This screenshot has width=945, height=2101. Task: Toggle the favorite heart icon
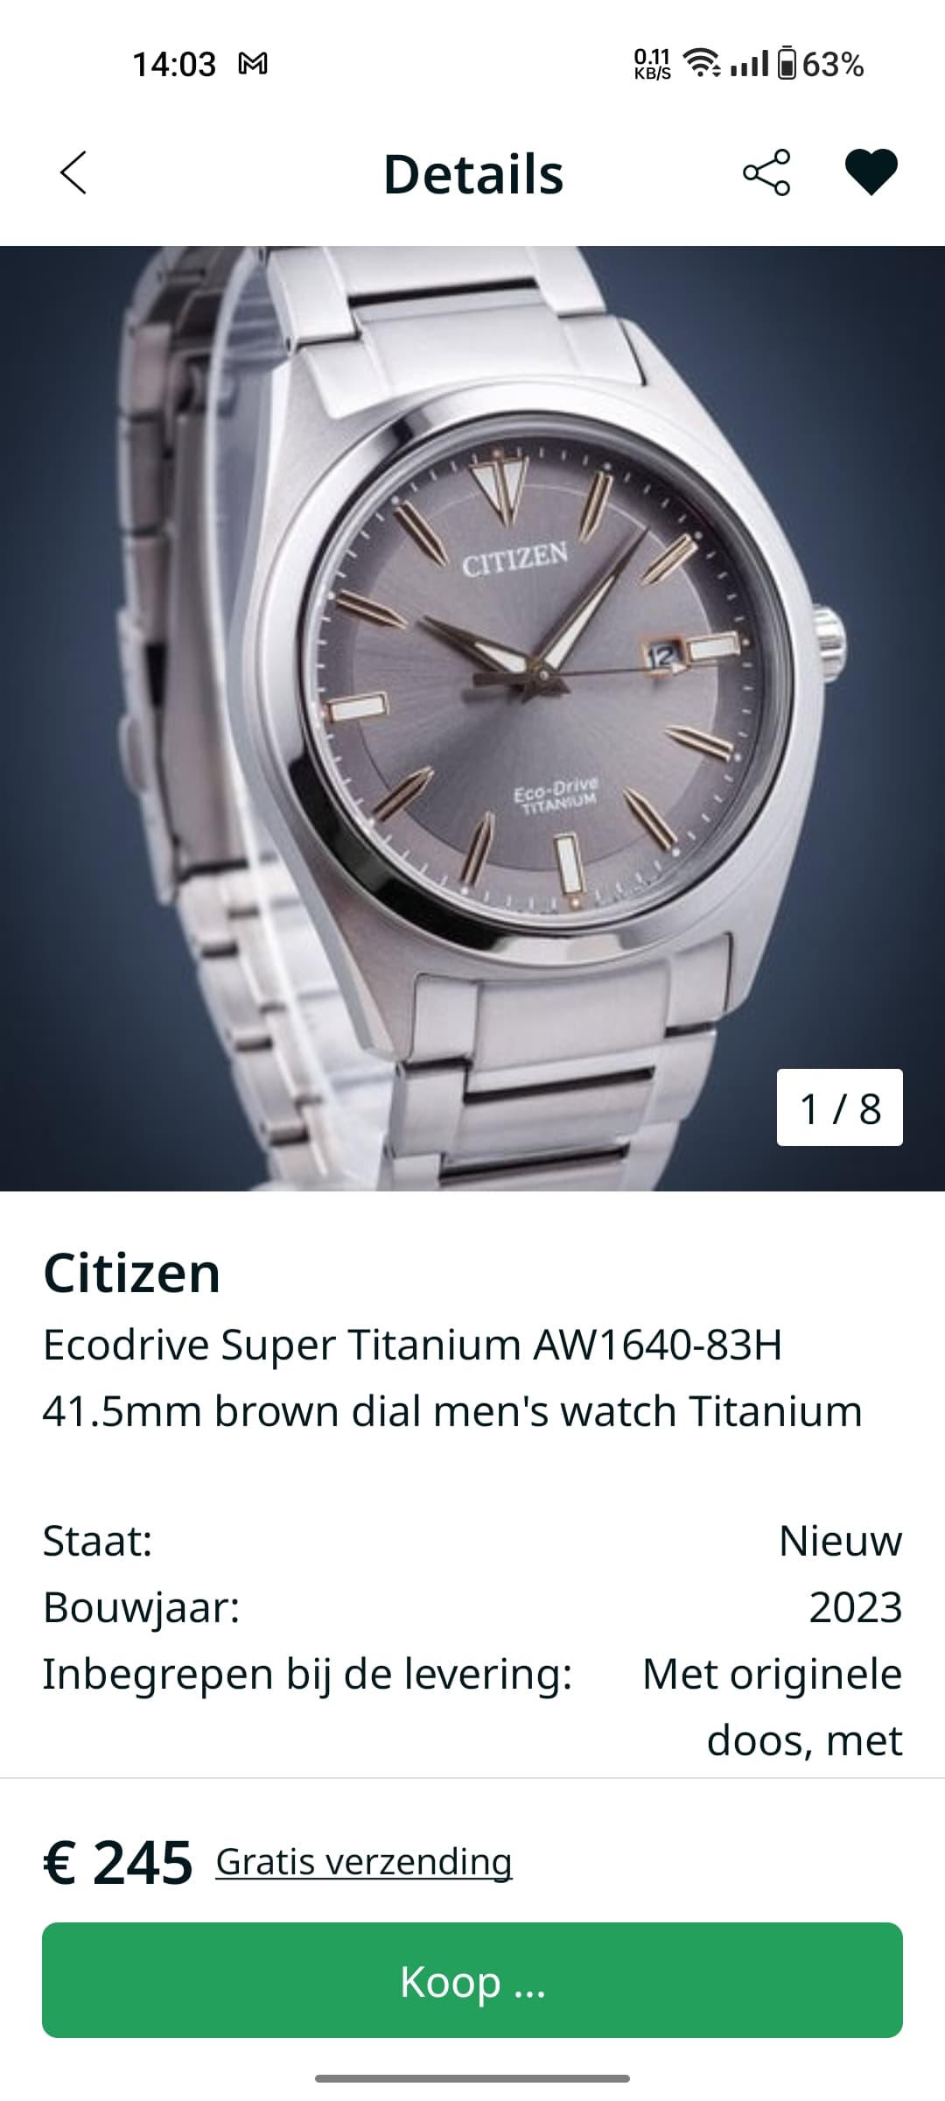tap(871, 172)
